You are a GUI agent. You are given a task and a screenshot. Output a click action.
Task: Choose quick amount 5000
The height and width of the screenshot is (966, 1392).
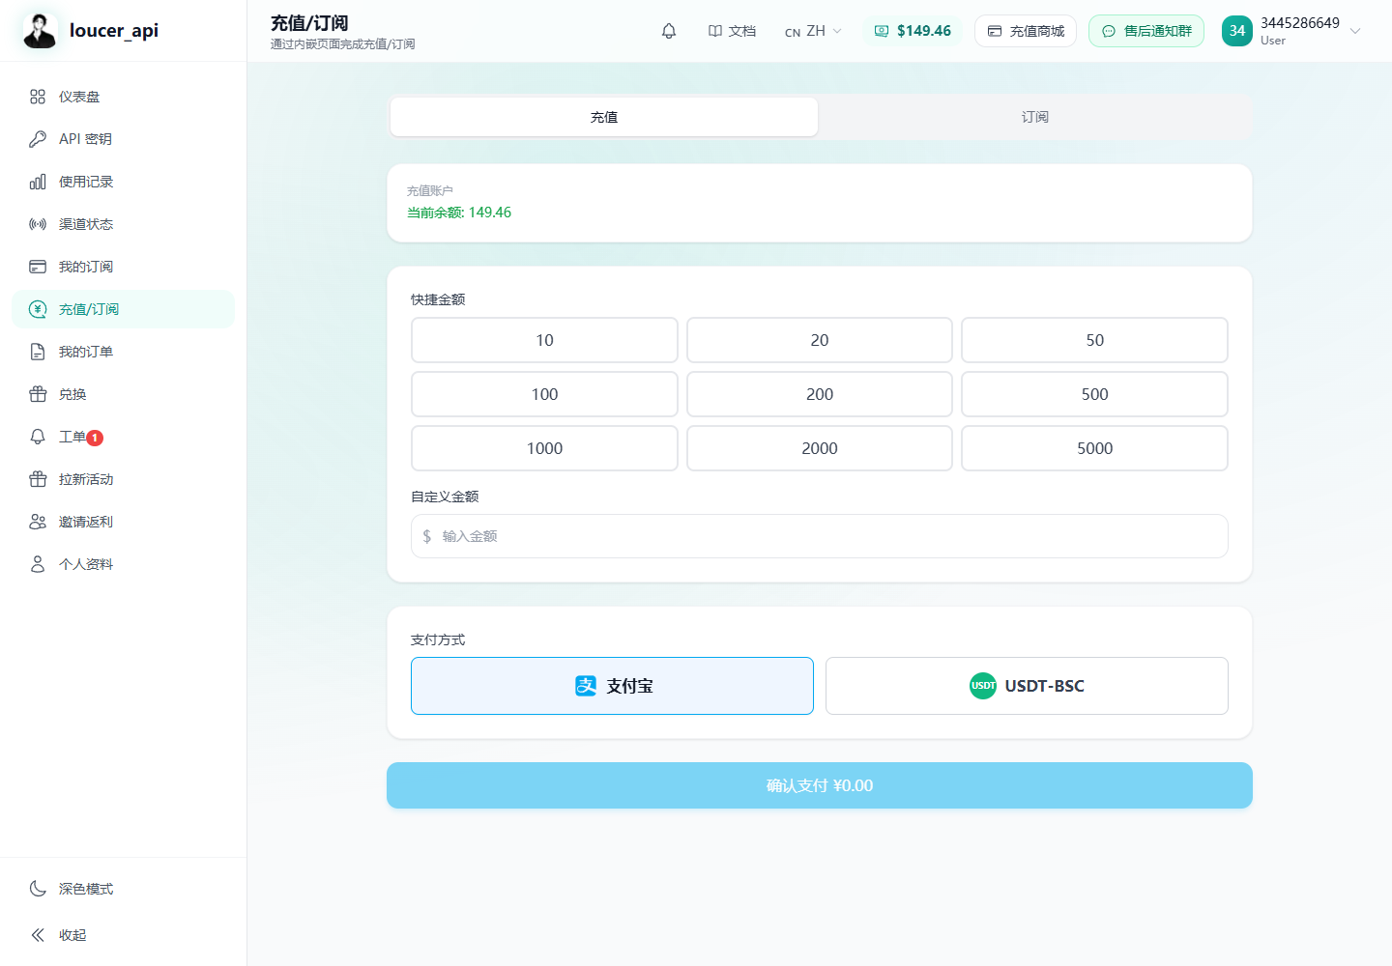(x=1094, y=448)
